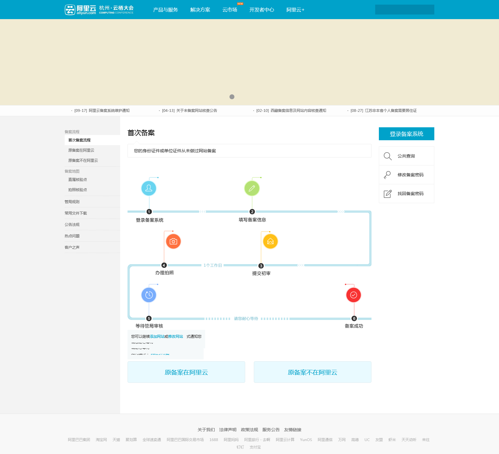The height and width of the screenshot is (454, 499).
Task: Visit 全球速卖通 from the footer
Action: [152, 440]
